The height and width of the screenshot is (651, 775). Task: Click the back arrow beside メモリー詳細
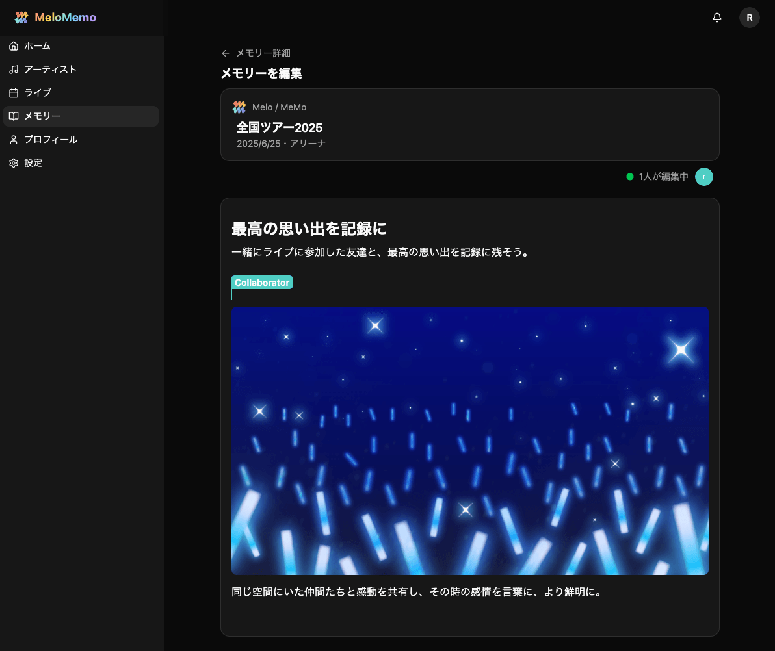225,53
